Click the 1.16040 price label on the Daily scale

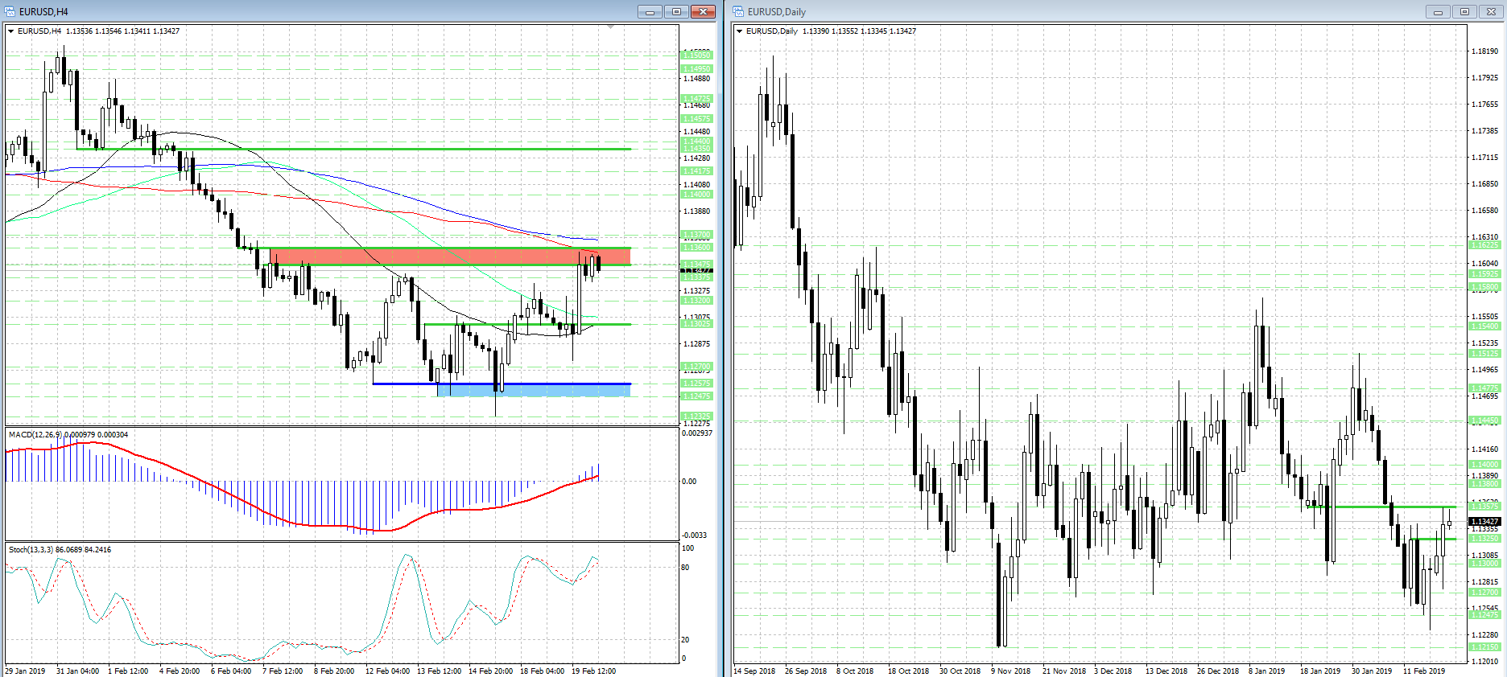click(1485, 264)
